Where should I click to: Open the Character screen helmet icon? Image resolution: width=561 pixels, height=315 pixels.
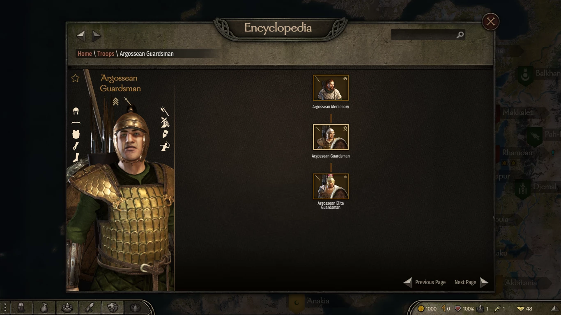21,308
